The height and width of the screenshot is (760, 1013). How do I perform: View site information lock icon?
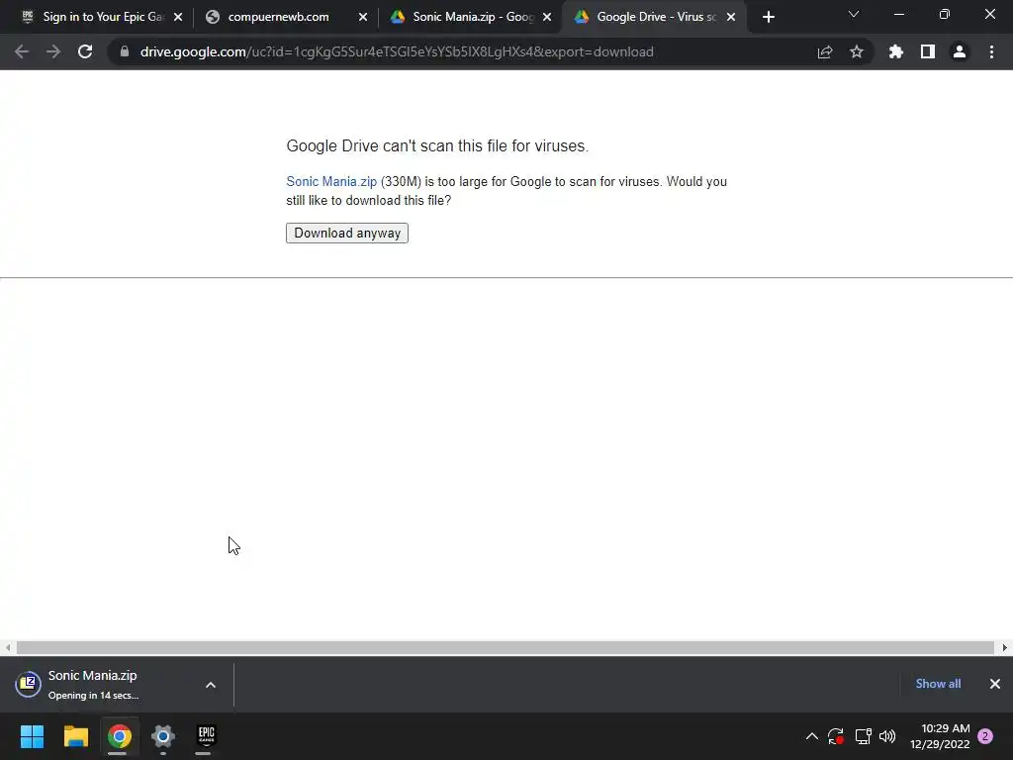click(x=124, y=51)
